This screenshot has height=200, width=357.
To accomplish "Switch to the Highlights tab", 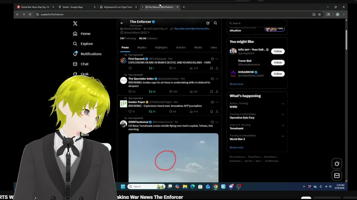I will pyautogui.click(x=161, y=47).
